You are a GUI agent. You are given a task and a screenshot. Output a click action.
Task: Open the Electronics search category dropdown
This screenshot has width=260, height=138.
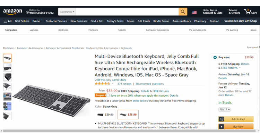(67, 12)
